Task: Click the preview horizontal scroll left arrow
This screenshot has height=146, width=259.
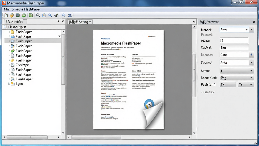Action: click(x=69, y=137)
